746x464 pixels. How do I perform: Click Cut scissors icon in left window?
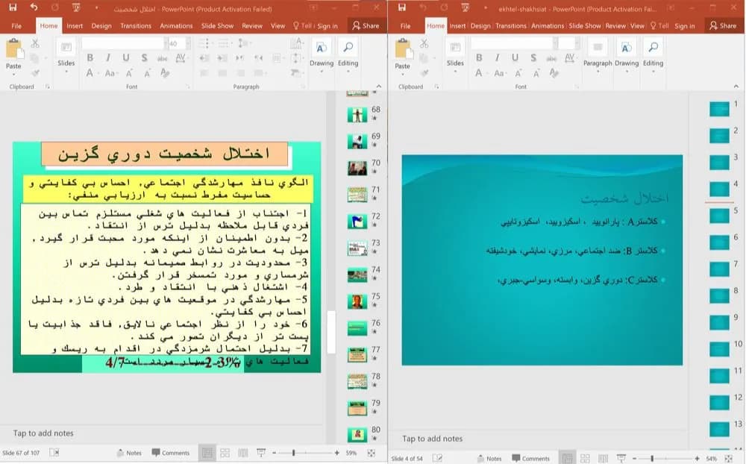coord(35,44)
